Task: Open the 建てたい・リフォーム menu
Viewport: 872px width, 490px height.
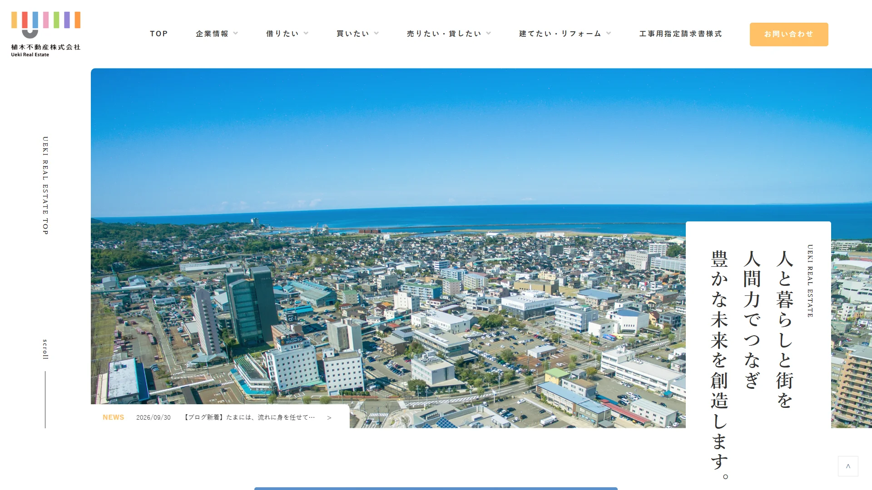Action: tap(560, 34)
